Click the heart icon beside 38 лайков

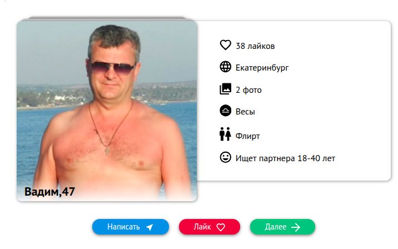[225, 45]
